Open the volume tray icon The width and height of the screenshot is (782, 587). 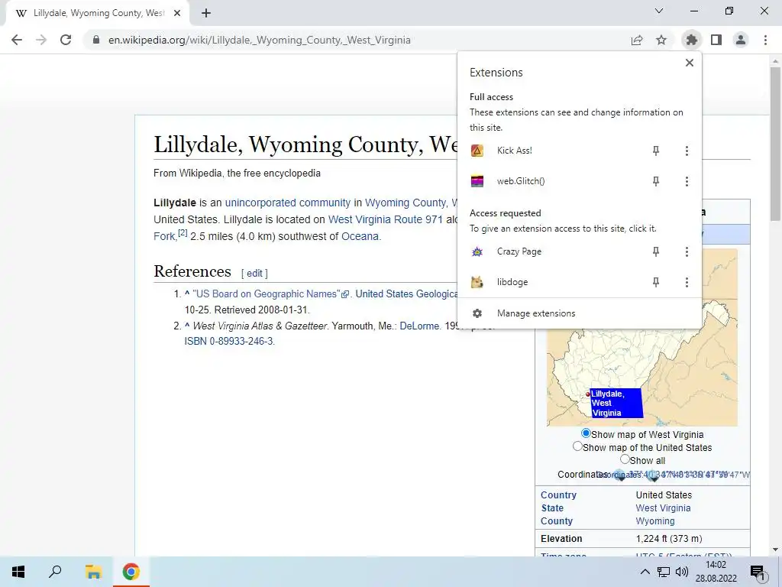681,572
